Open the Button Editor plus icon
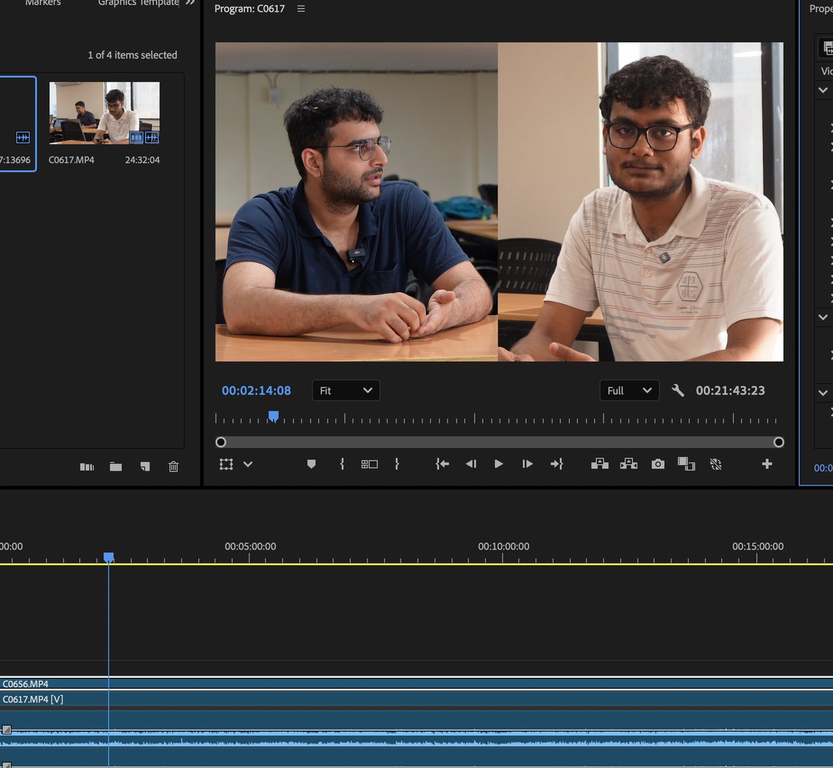The width and height of the screenshot is (833, 768). pyautogui.click(x=766, y=464)
